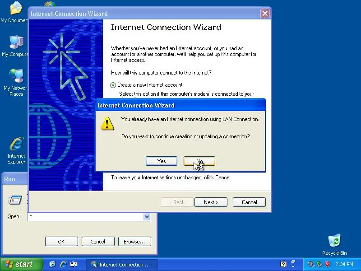Viewport: 361px width, 271px height.
Task: Click the warning dialog title bar
Action: click(180, 105)
